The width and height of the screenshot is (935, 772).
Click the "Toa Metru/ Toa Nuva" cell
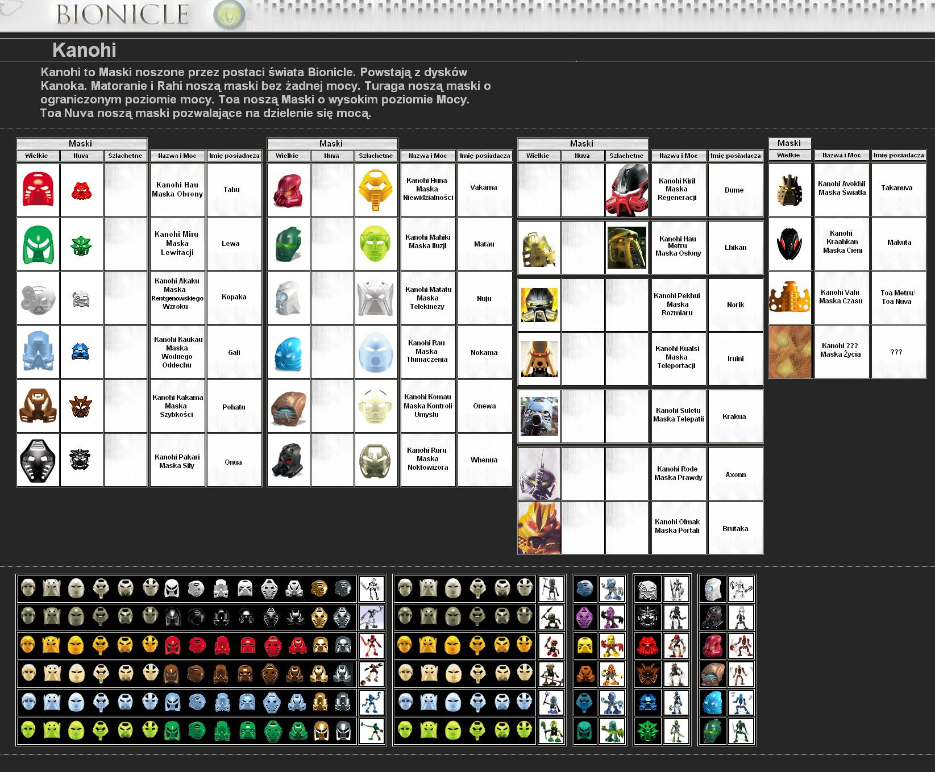coord(899,297)
